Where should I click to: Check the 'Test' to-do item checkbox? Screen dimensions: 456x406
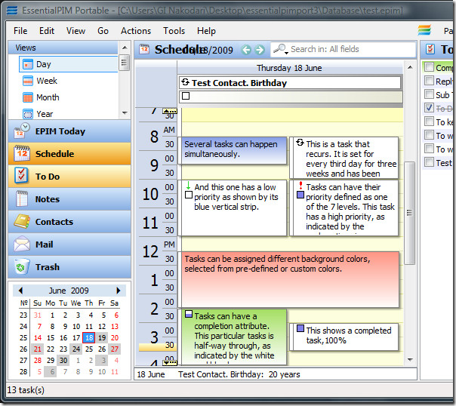(429, 162)
